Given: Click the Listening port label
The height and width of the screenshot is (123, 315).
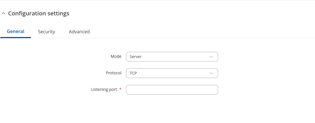Looking at the screenshot, I should (104, 89).
